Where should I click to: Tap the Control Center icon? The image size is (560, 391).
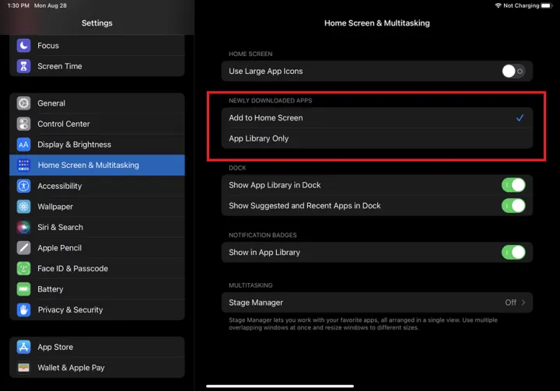pyautogui.click(x=23, y=124)
